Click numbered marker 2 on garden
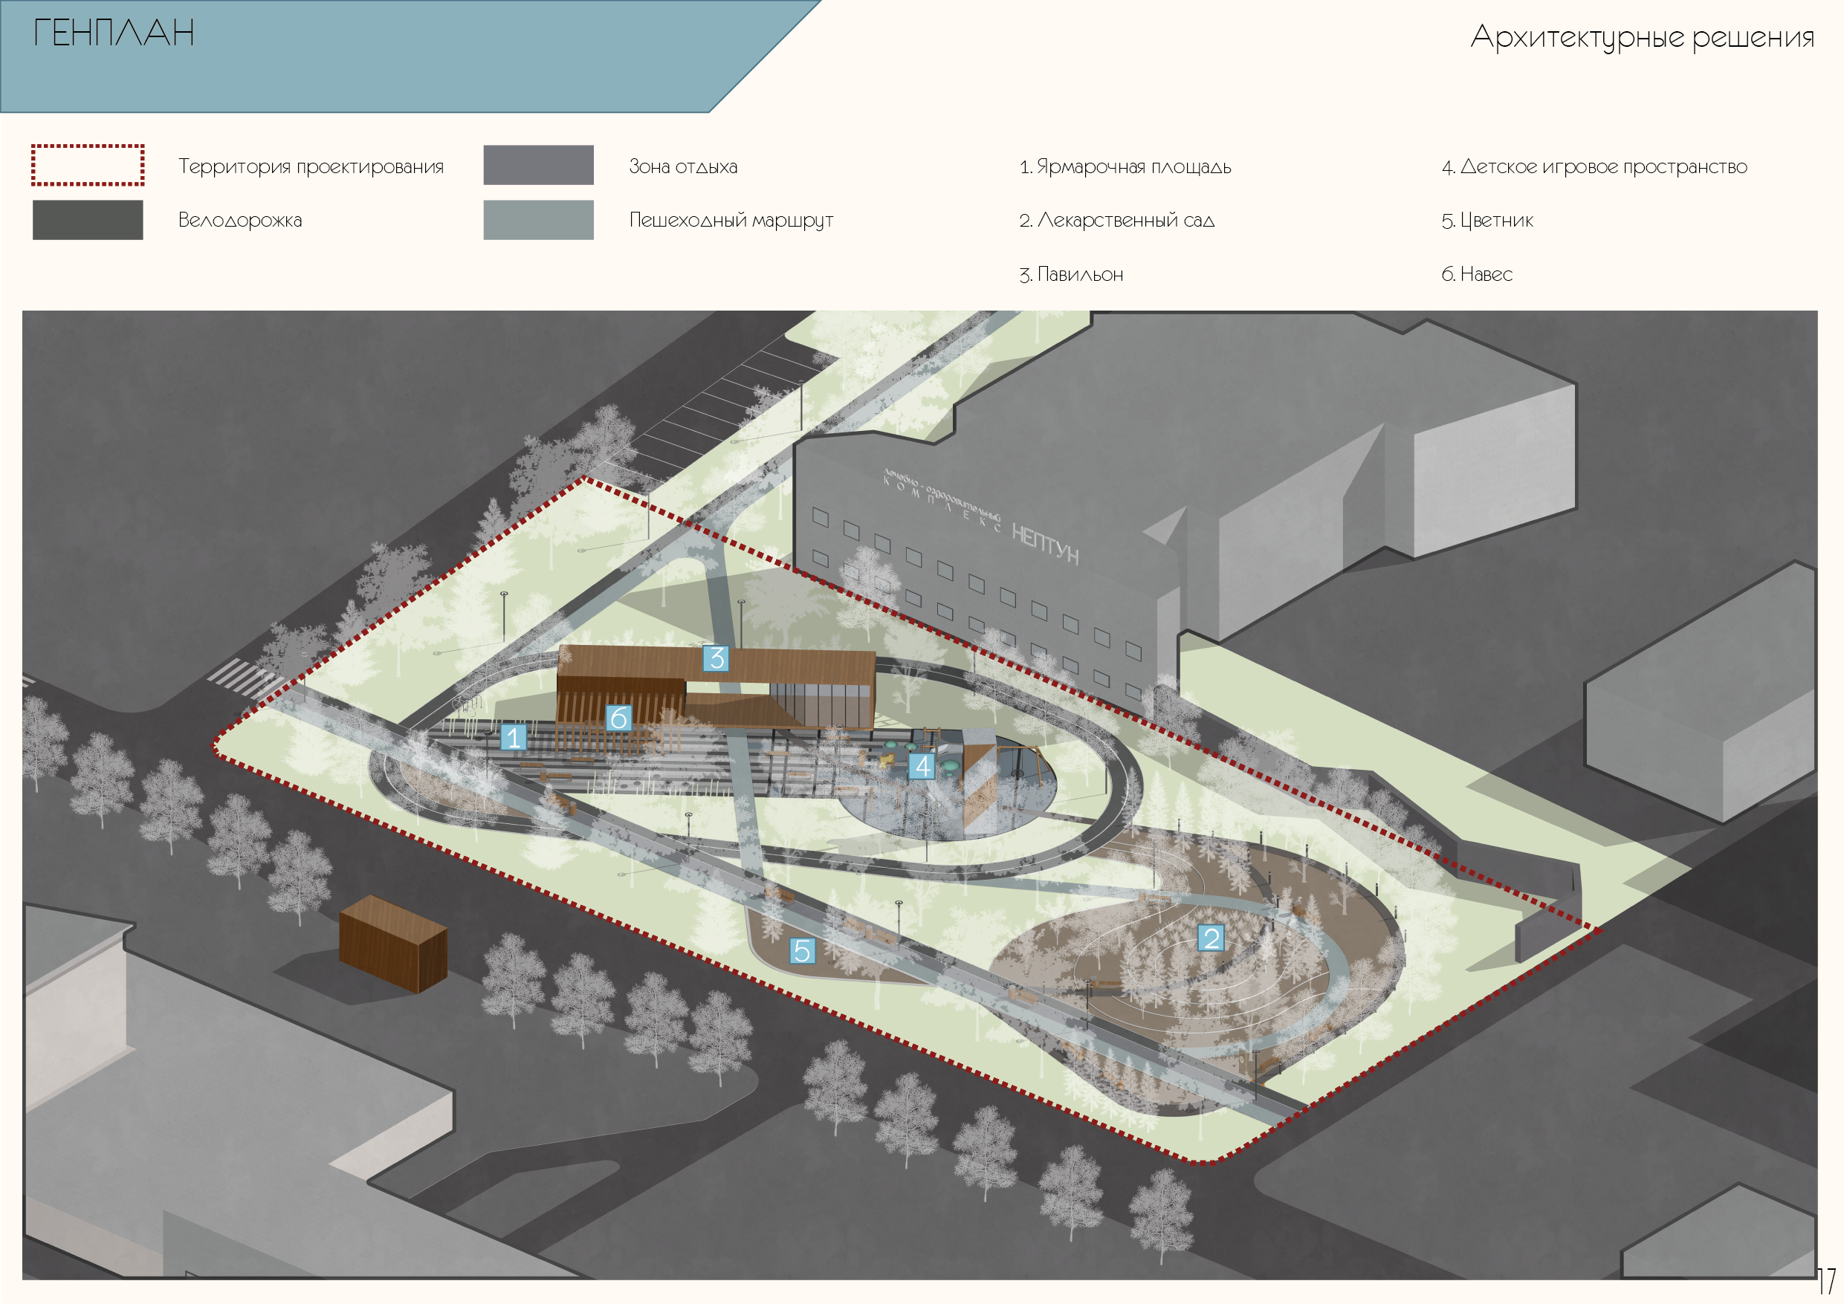The width and height of the screenshot is (1844, 1304). coord(1211,937)
